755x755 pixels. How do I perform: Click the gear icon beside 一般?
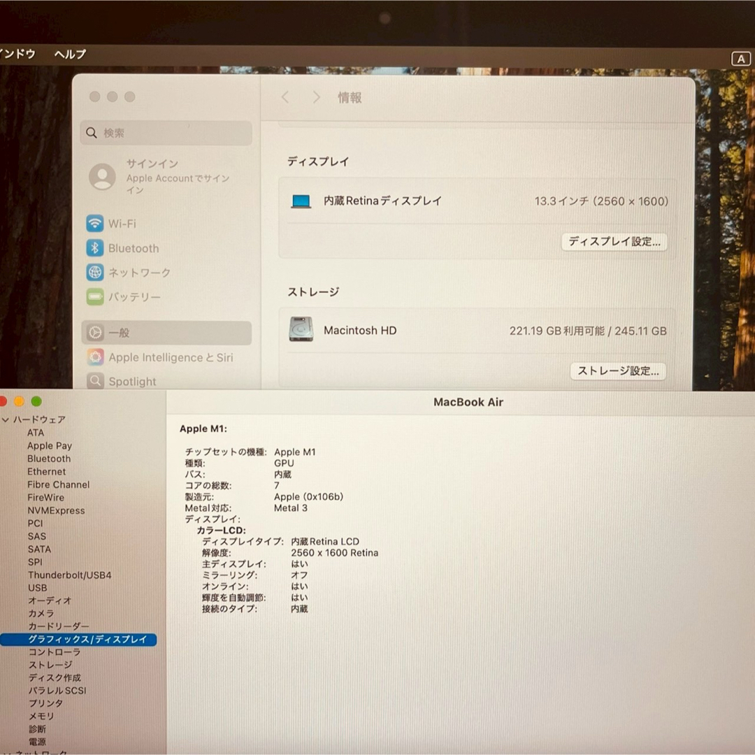(x=95, y=333)
